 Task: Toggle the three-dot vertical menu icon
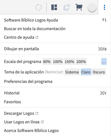click(104, 7)
